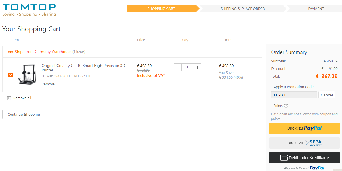This screenshot has height=171, width=342.
Task: Increase quantity with plus button
Action: pos(197,67)
